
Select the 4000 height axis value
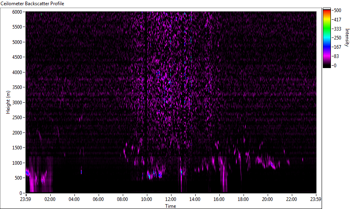(x=17, y=72)
